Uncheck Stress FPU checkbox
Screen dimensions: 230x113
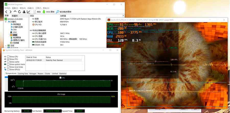point(8,59)
